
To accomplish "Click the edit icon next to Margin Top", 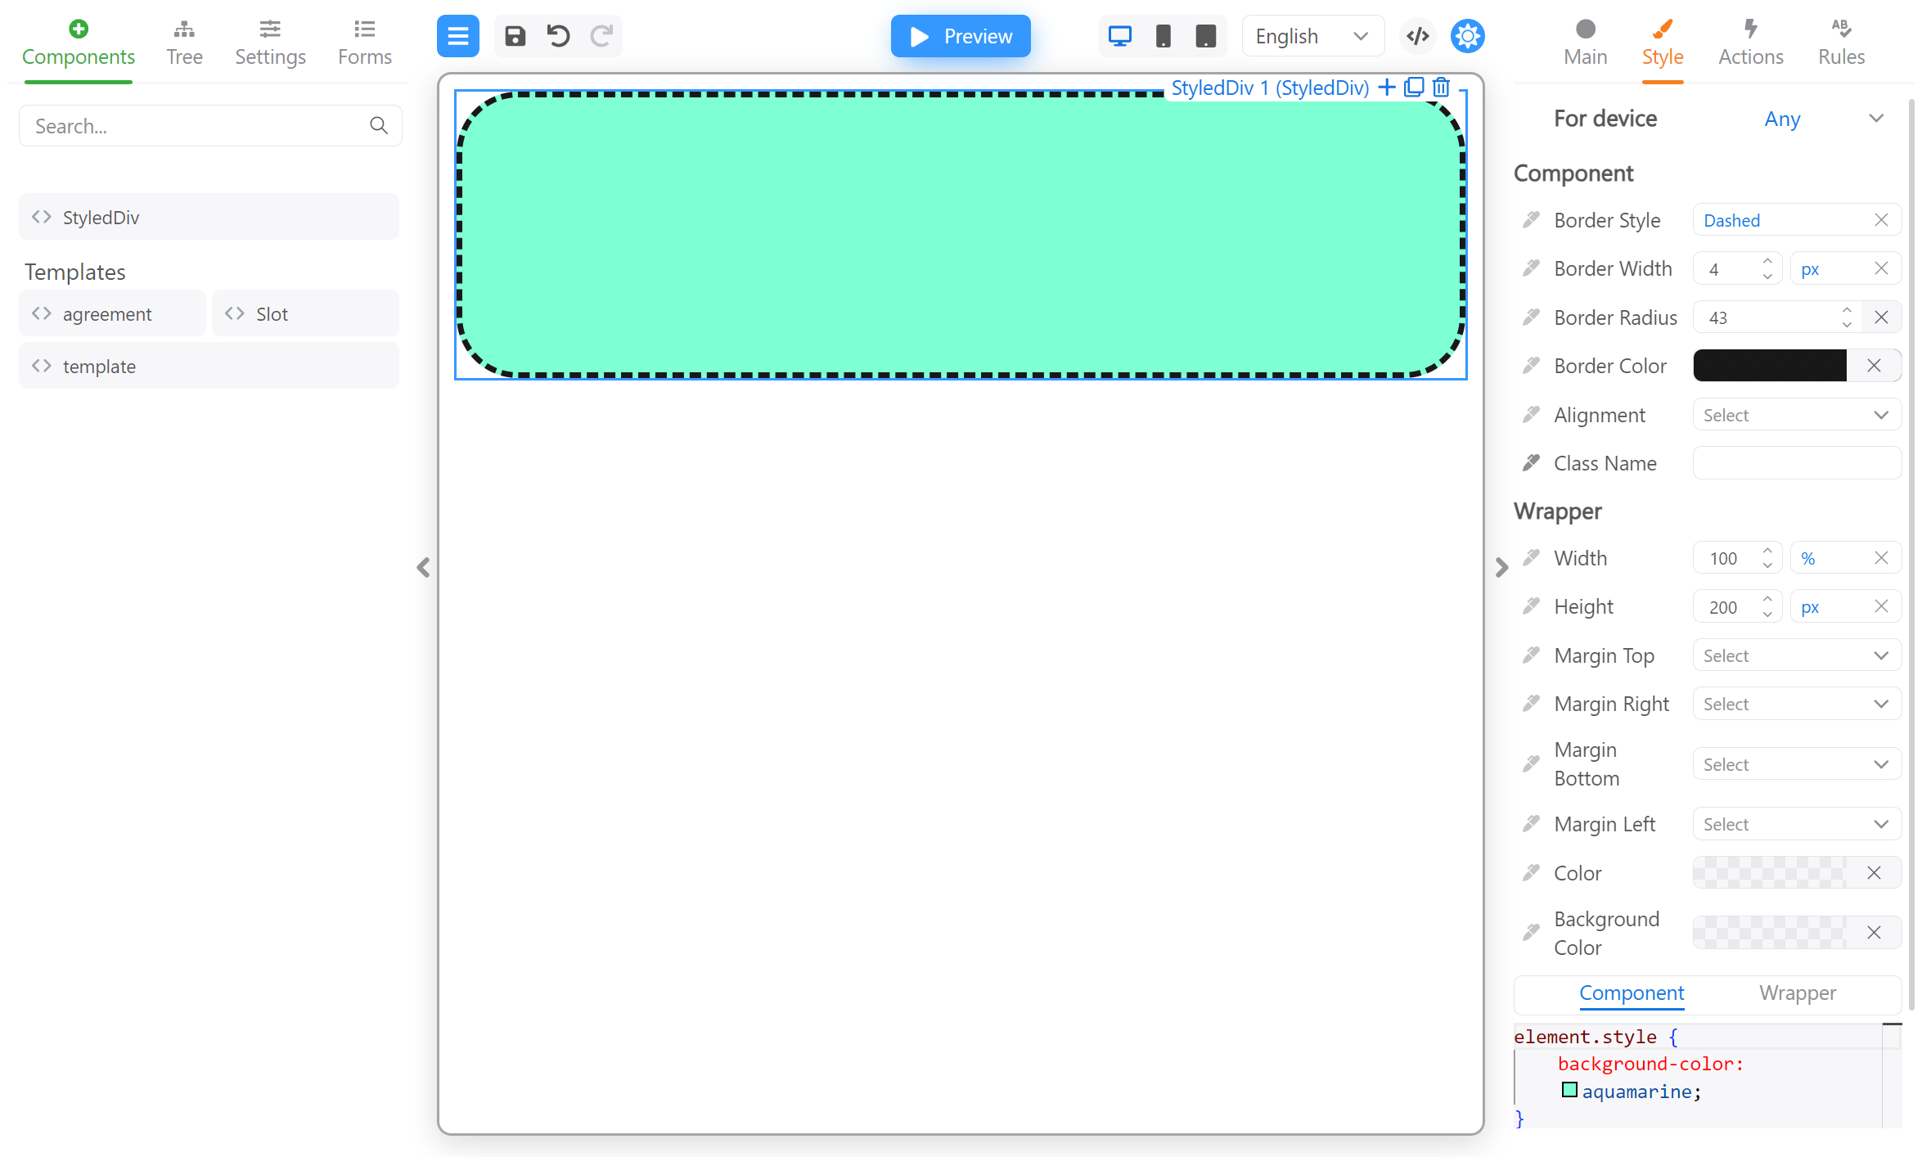I will tap(1531, 655).
